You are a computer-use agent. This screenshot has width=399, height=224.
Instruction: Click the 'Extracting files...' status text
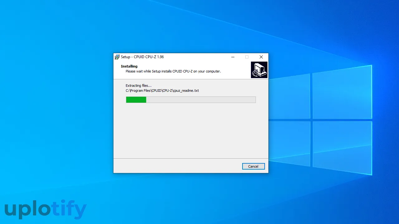pyautogui.click(x=138, y=86)
